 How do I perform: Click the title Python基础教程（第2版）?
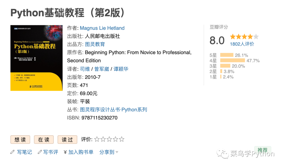(x=68, y=13)
